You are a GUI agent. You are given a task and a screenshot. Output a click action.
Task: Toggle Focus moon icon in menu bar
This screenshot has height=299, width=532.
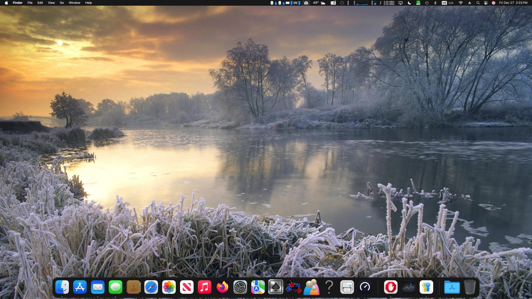tap(409, 3)
